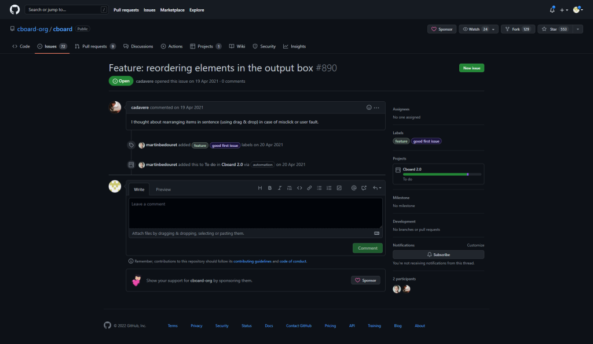Click the New issue button
Image resolution: width=593 pixels, height=344 pixels.
(x=471, y=68)
